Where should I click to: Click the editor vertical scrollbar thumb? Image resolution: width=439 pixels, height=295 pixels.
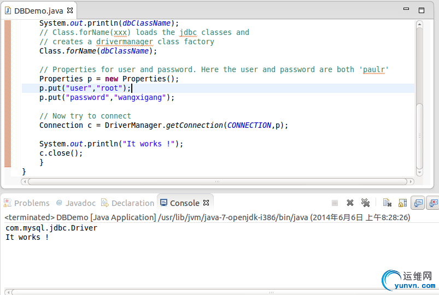click(x=419, y=137)
